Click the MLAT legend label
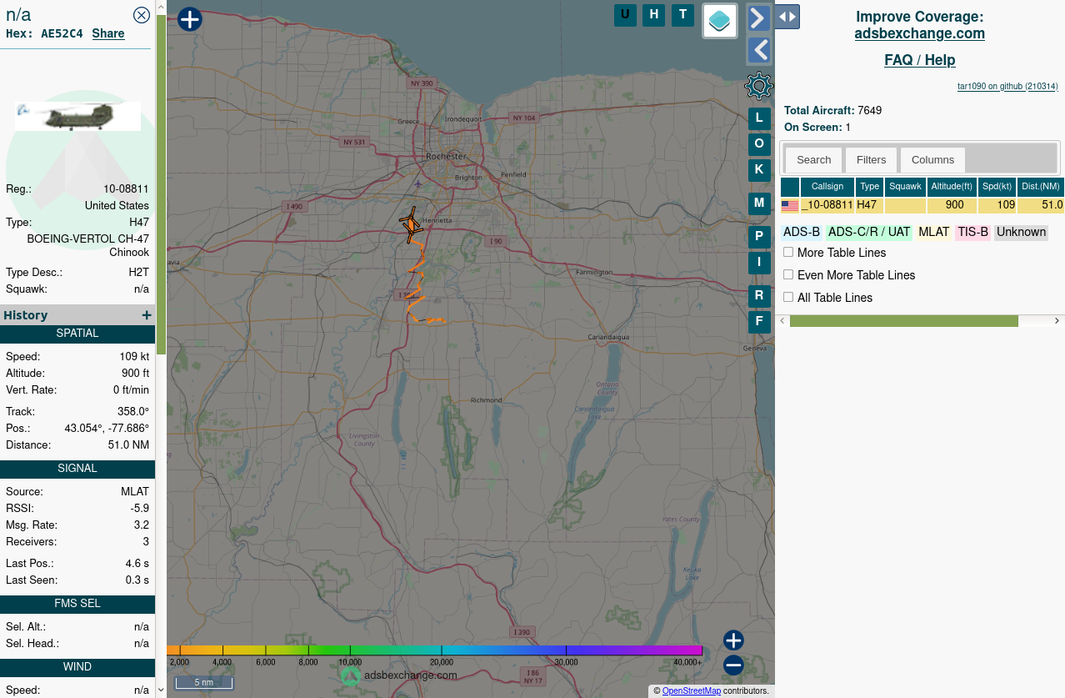The width and height of the screenshot is (1065, 698). [934, 232]
